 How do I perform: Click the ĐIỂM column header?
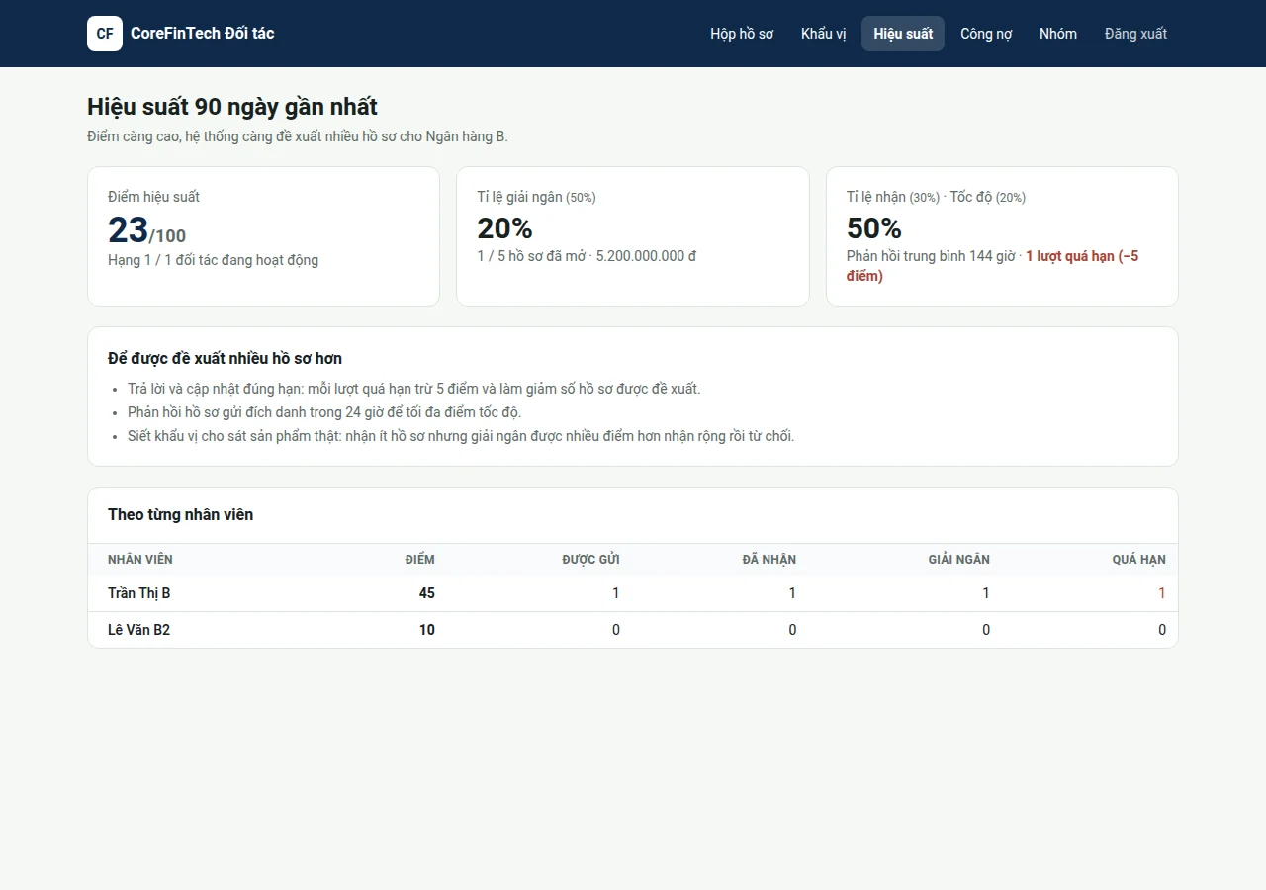tap(420, 560)
